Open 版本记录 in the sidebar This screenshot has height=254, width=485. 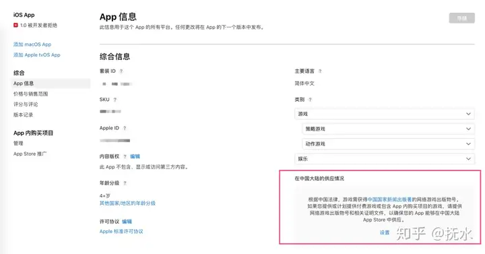[23, 115]
